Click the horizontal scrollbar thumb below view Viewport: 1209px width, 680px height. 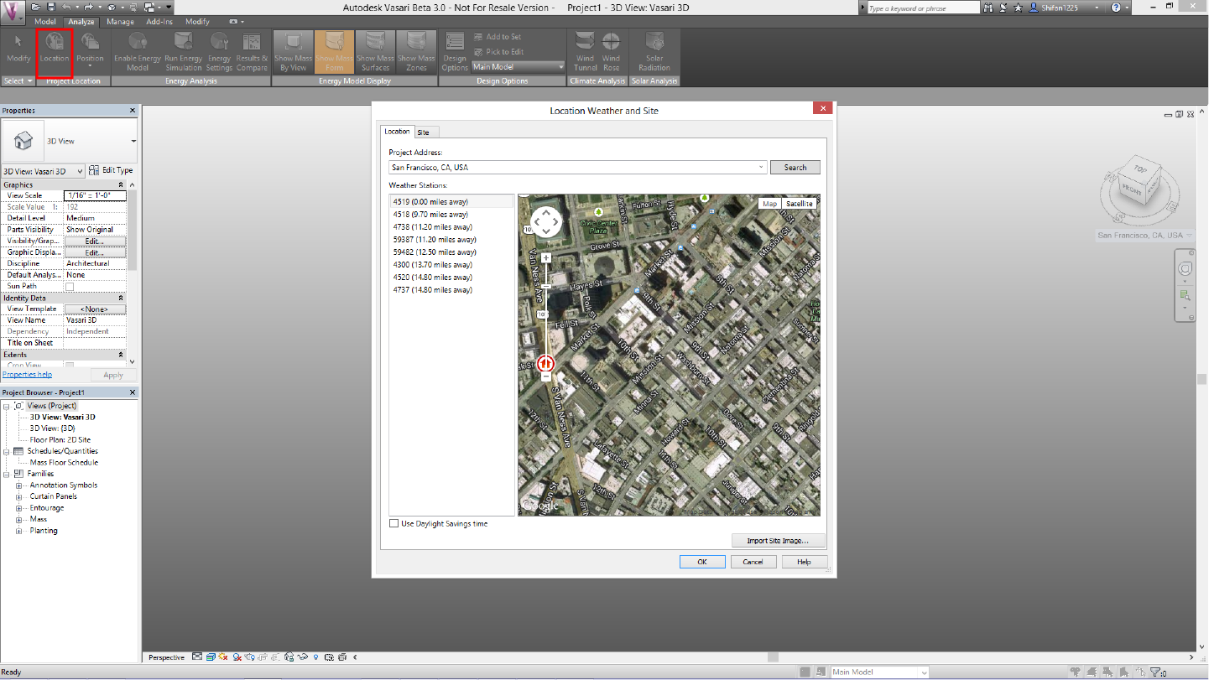(773, 657)
